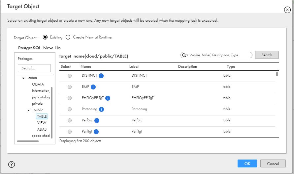Click the Partioning label cell

pyautogui.click(x=139, y=109)
